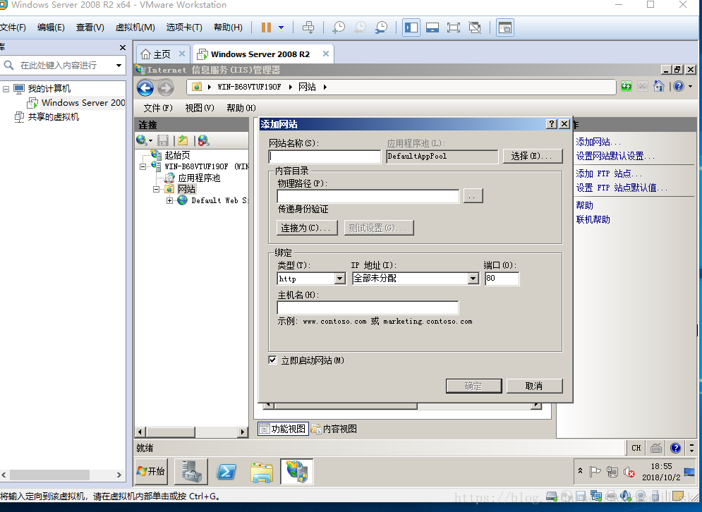Pause the virtual machine from VMware toolbar
The image size is (702, 512).
266,28
